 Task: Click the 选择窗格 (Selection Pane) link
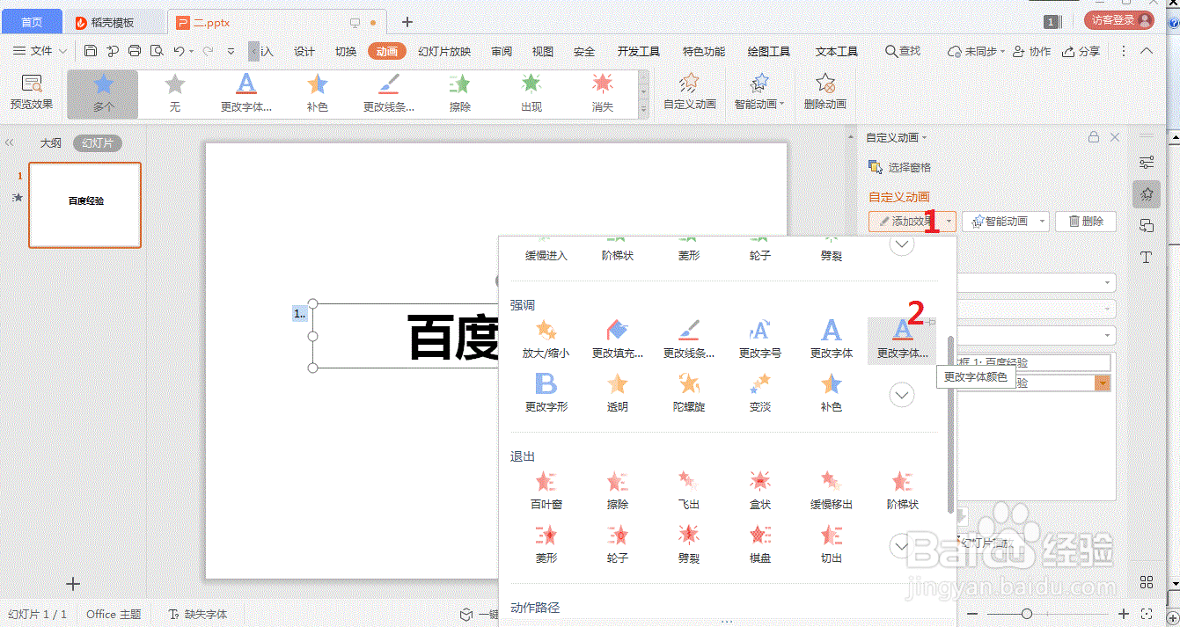(899, 167)
